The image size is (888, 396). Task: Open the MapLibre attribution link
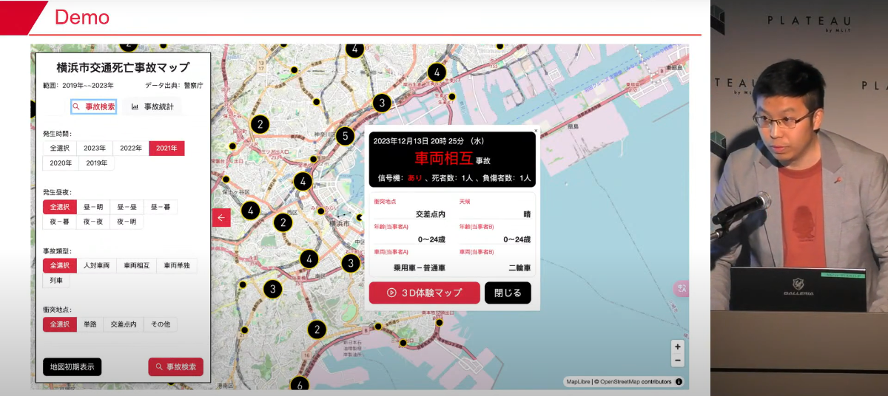click(x=579, y=382)
